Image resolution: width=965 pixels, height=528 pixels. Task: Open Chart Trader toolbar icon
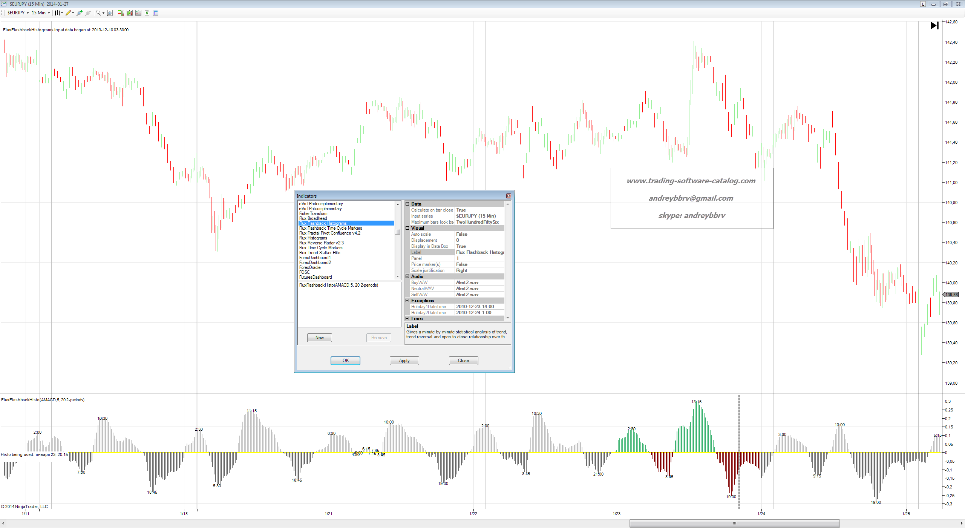tap(121, 13)
